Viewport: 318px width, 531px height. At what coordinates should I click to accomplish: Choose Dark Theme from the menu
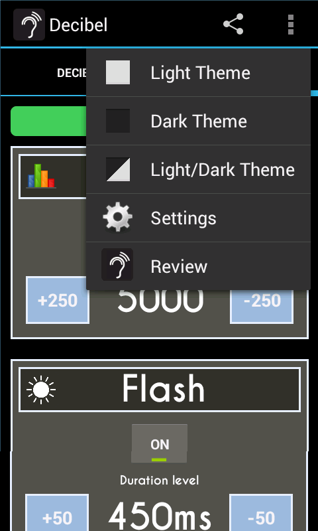pos(198,121)
